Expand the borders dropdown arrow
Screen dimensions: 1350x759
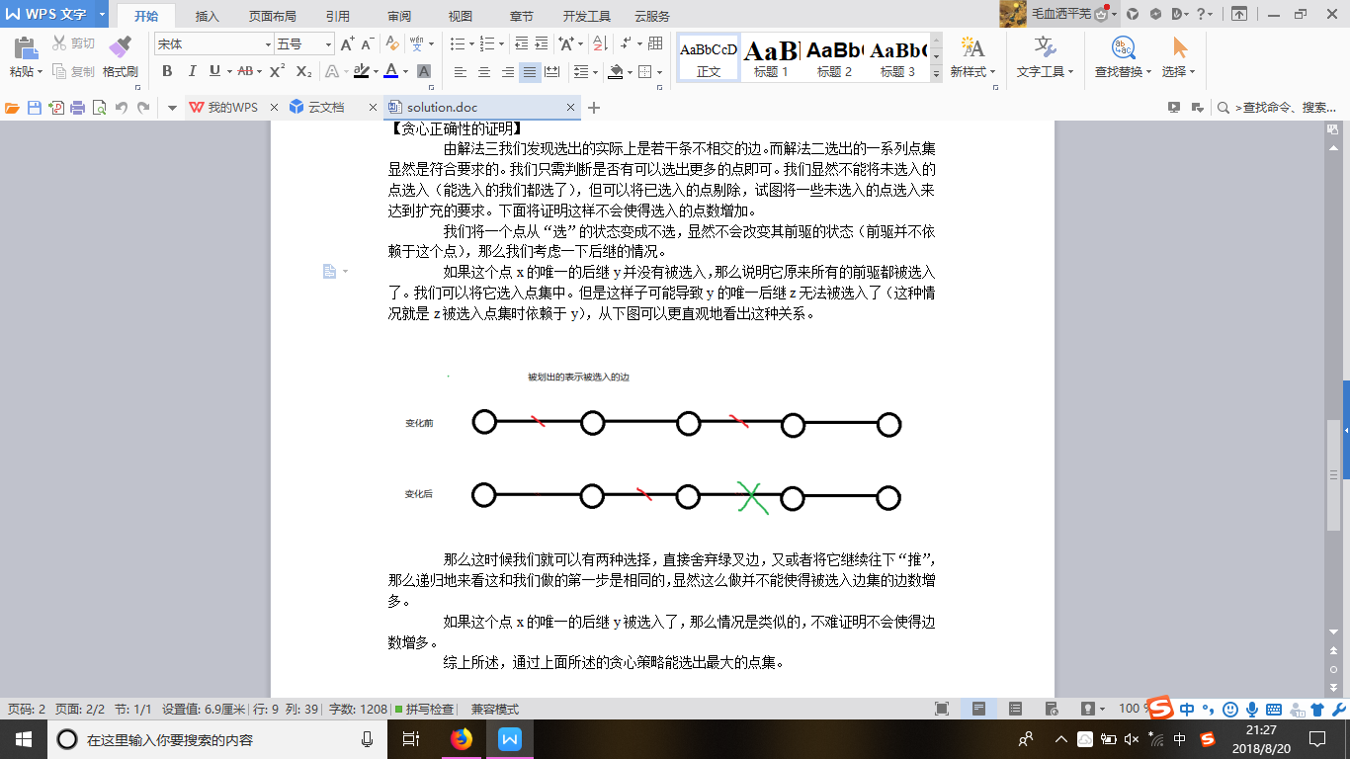pos(659,72)
